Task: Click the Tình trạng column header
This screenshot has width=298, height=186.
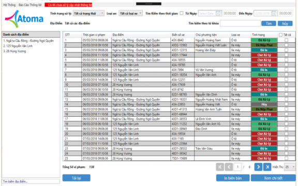Action: click(264, 35)
